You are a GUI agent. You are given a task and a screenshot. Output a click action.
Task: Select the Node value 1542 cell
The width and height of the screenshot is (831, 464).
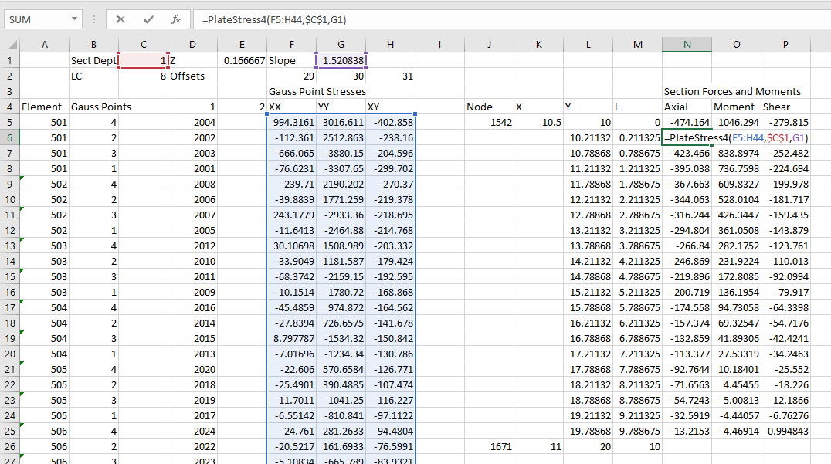[489, 122]
